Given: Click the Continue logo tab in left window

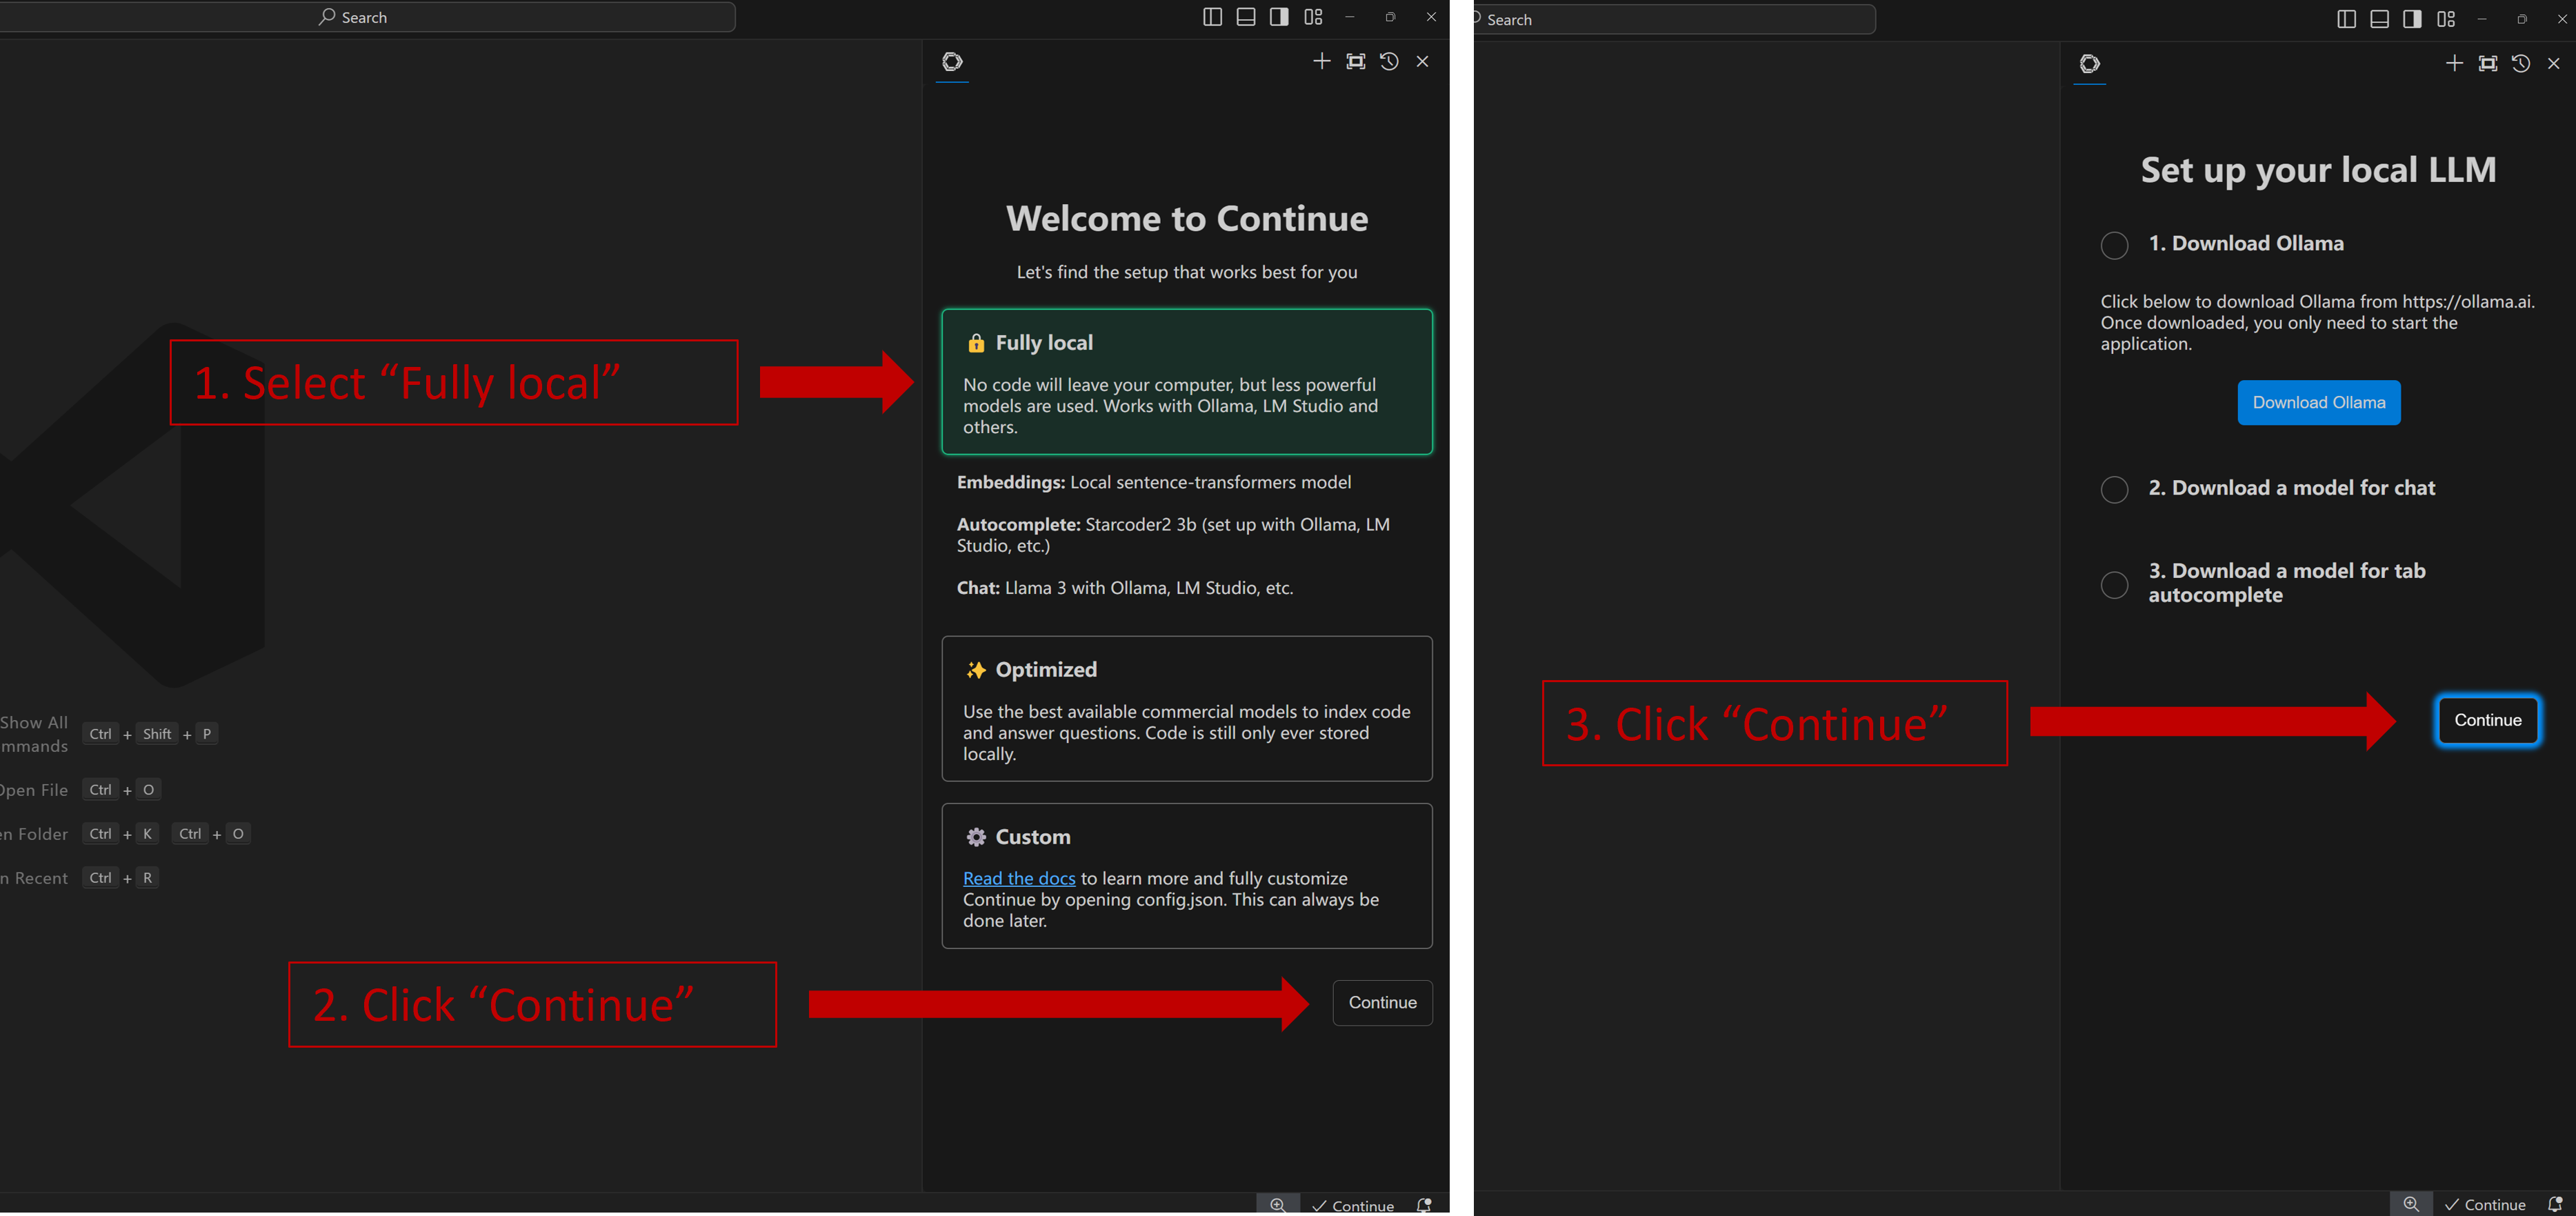Looking at the screenshot, I should click(x=952, y=62).
